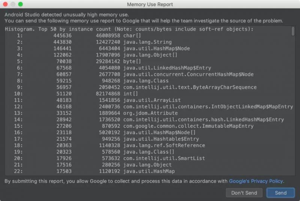Click the vertical scrollbar thumb in the report
The width and height of the screenshot is (300, 201).
pyautogui.click(x=293, y=31)
